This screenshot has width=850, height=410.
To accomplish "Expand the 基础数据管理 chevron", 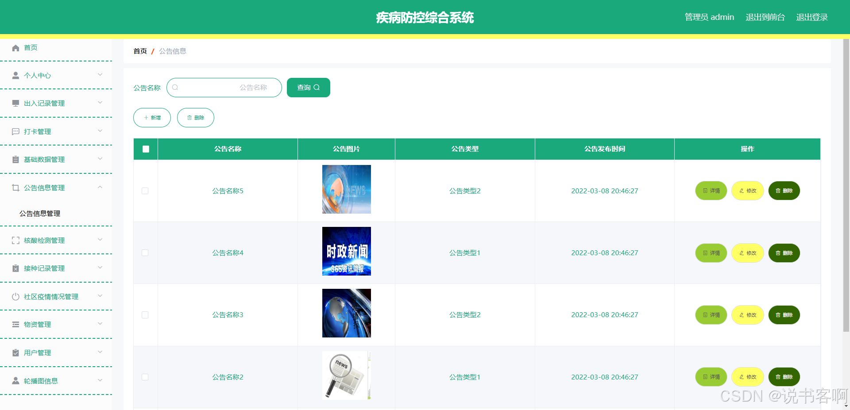I will [100, 159].
